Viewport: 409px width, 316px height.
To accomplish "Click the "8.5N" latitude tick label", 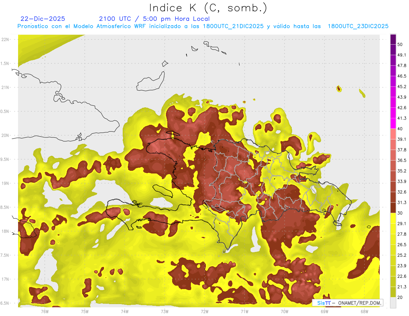I will pos(5,207).
